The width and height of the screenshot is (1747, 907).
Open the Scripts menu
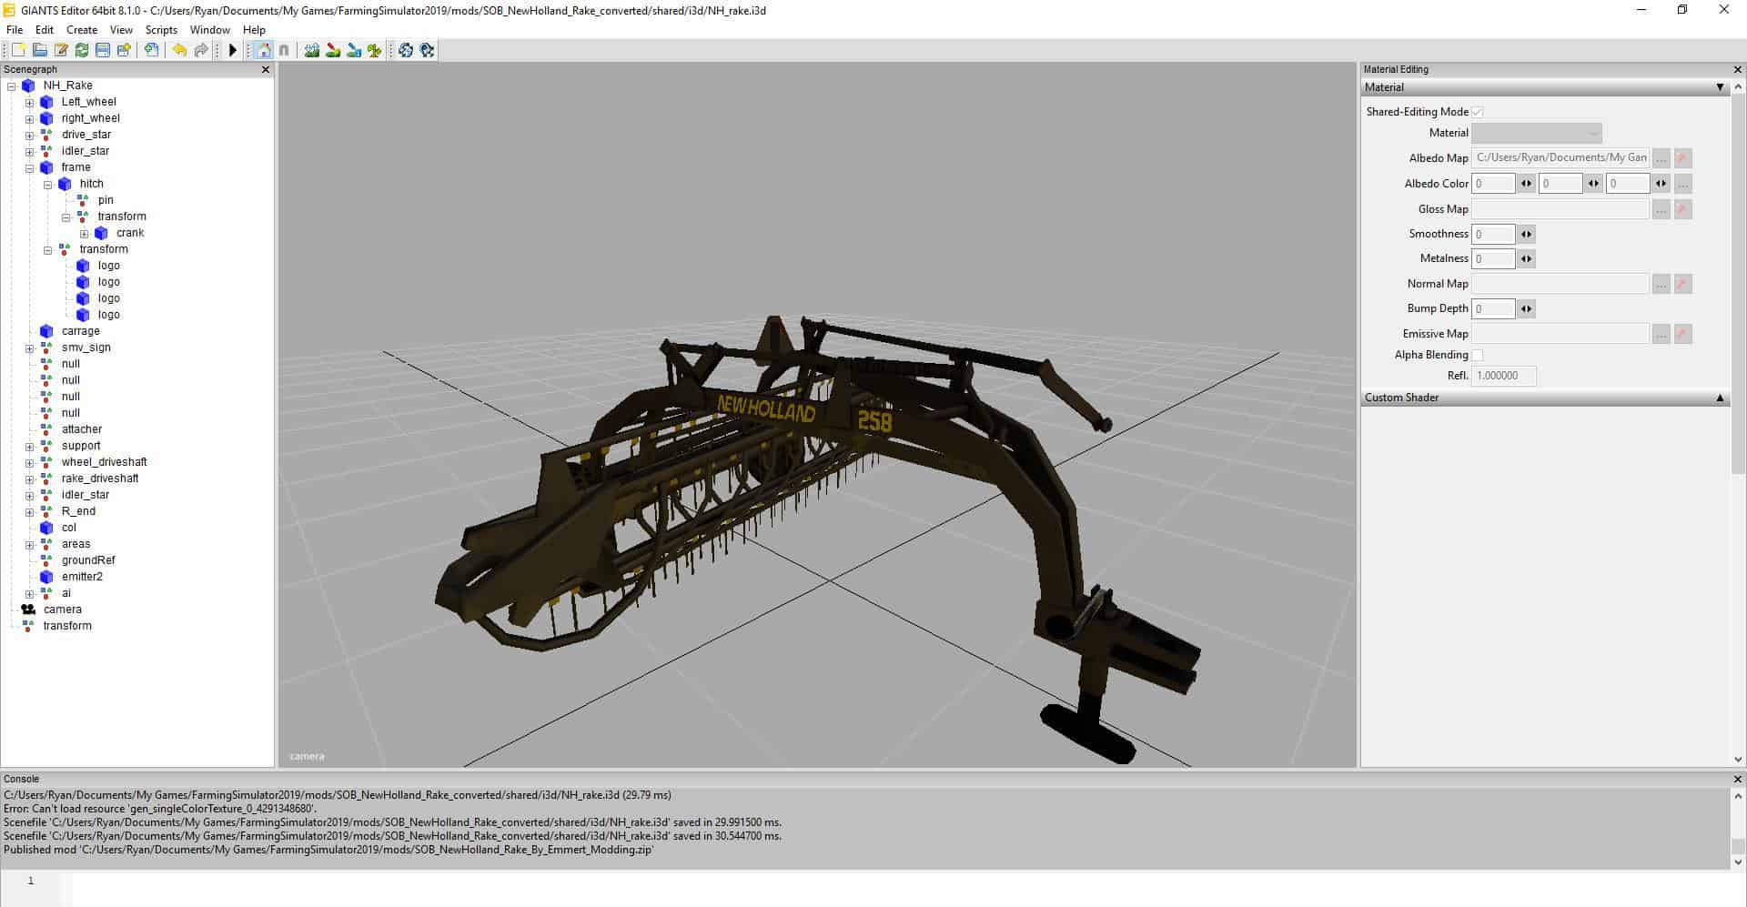point(161,29)
